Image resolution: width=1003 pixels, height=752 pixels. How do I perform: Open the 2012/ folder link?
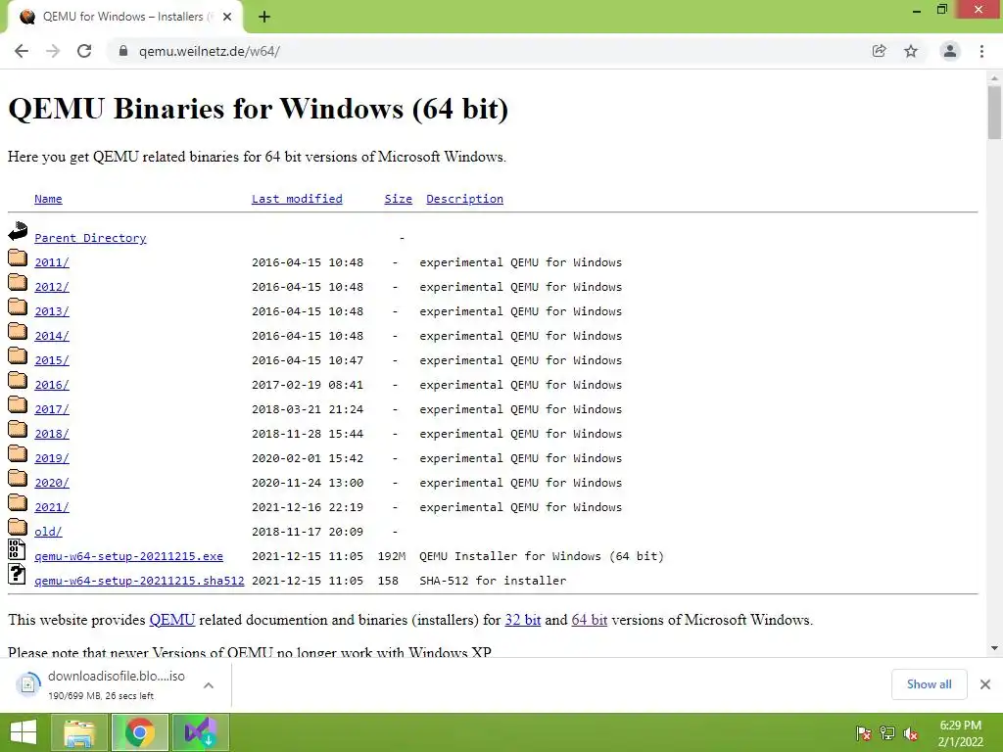52,287
